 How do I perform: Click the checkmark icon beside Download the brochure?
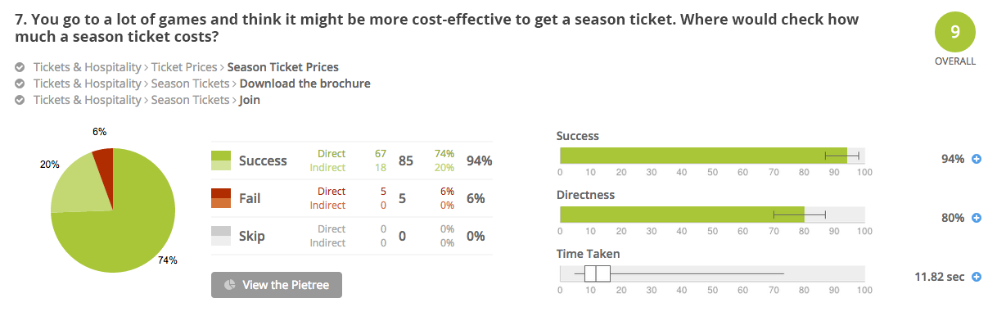click(x=20, y=84)
